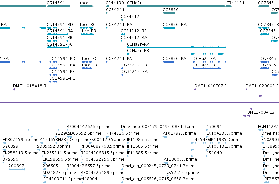This screenshot has height=184, width=279.
Task: Click protein tbce-PB
Action: point(89,65)
